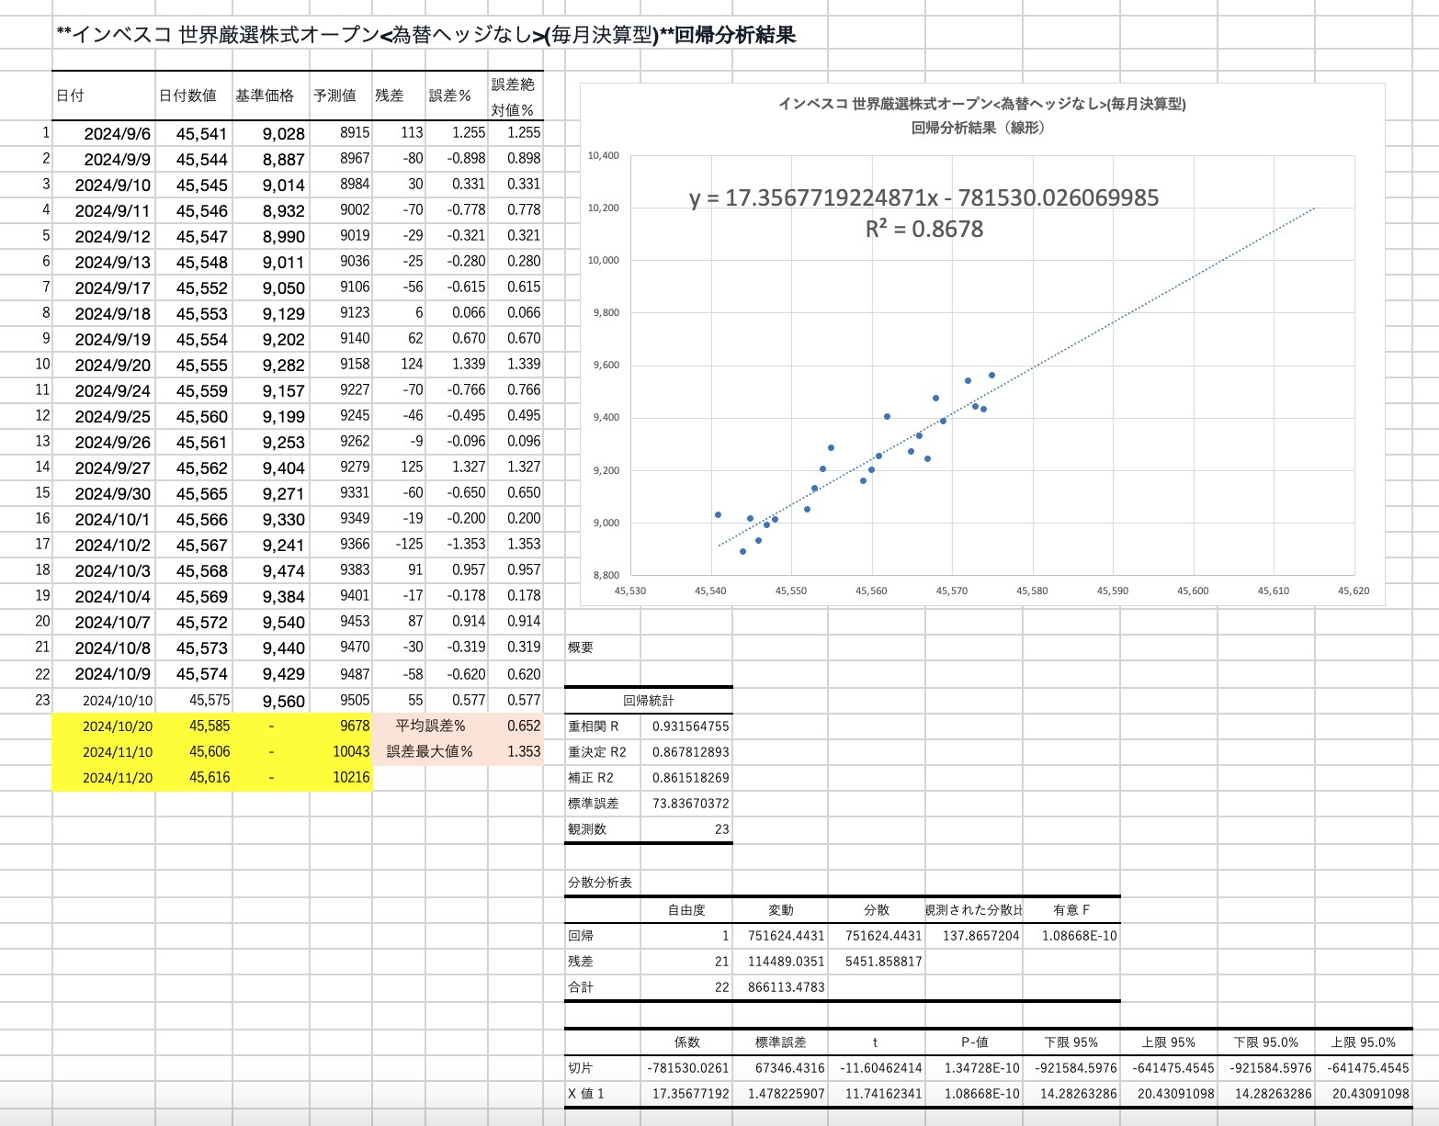This screenshot has height=1126, width=1439.
Task: Select the average error value 0.652
Action: pos(524,726)
